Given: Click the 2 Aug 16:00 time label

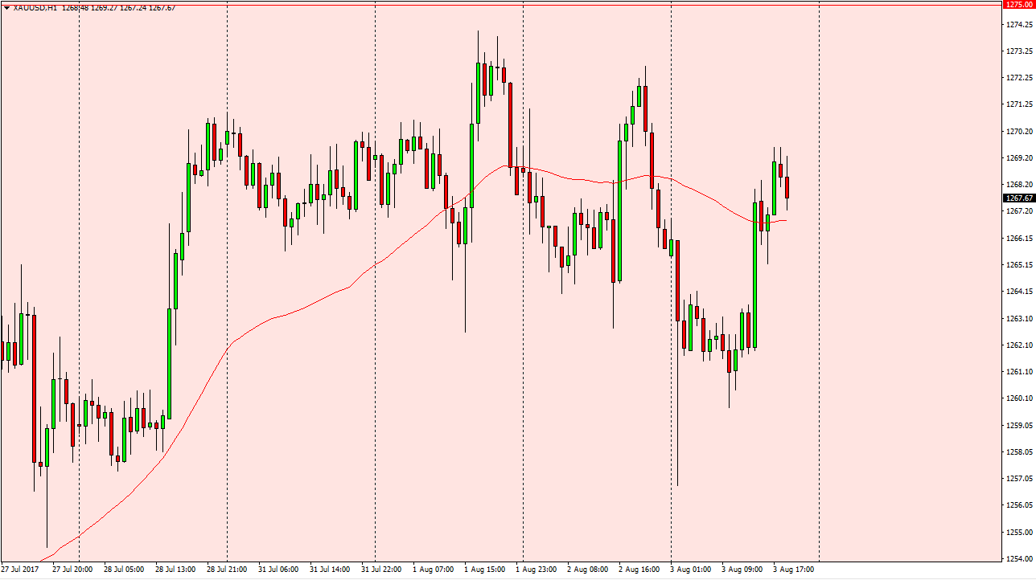Looking at the screenshot, I should 639,570.
